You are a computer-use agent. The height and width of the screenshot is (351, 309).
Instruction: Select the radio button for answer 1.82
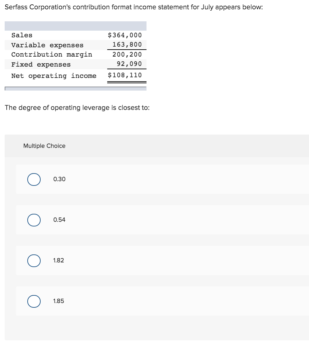coord(33,260)
